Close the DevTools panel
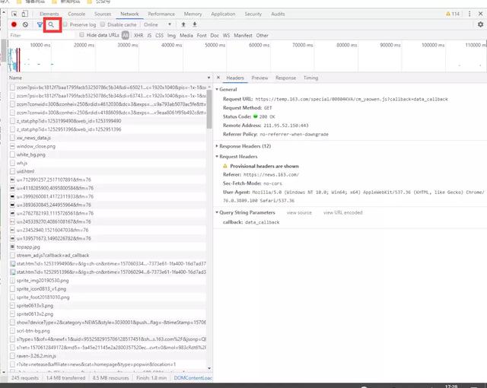487x388 pixels. [480, 14]
